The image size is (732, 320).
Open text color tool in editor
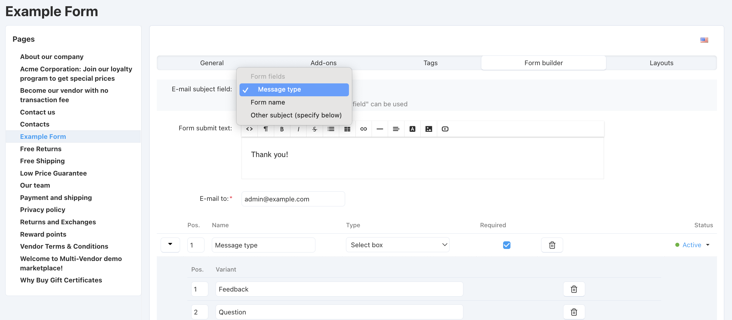412,129
